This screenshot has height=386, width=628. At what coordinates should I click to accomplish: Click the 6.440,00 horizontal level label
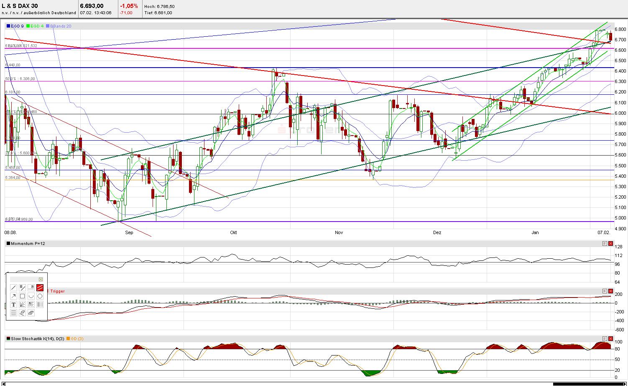13,65
